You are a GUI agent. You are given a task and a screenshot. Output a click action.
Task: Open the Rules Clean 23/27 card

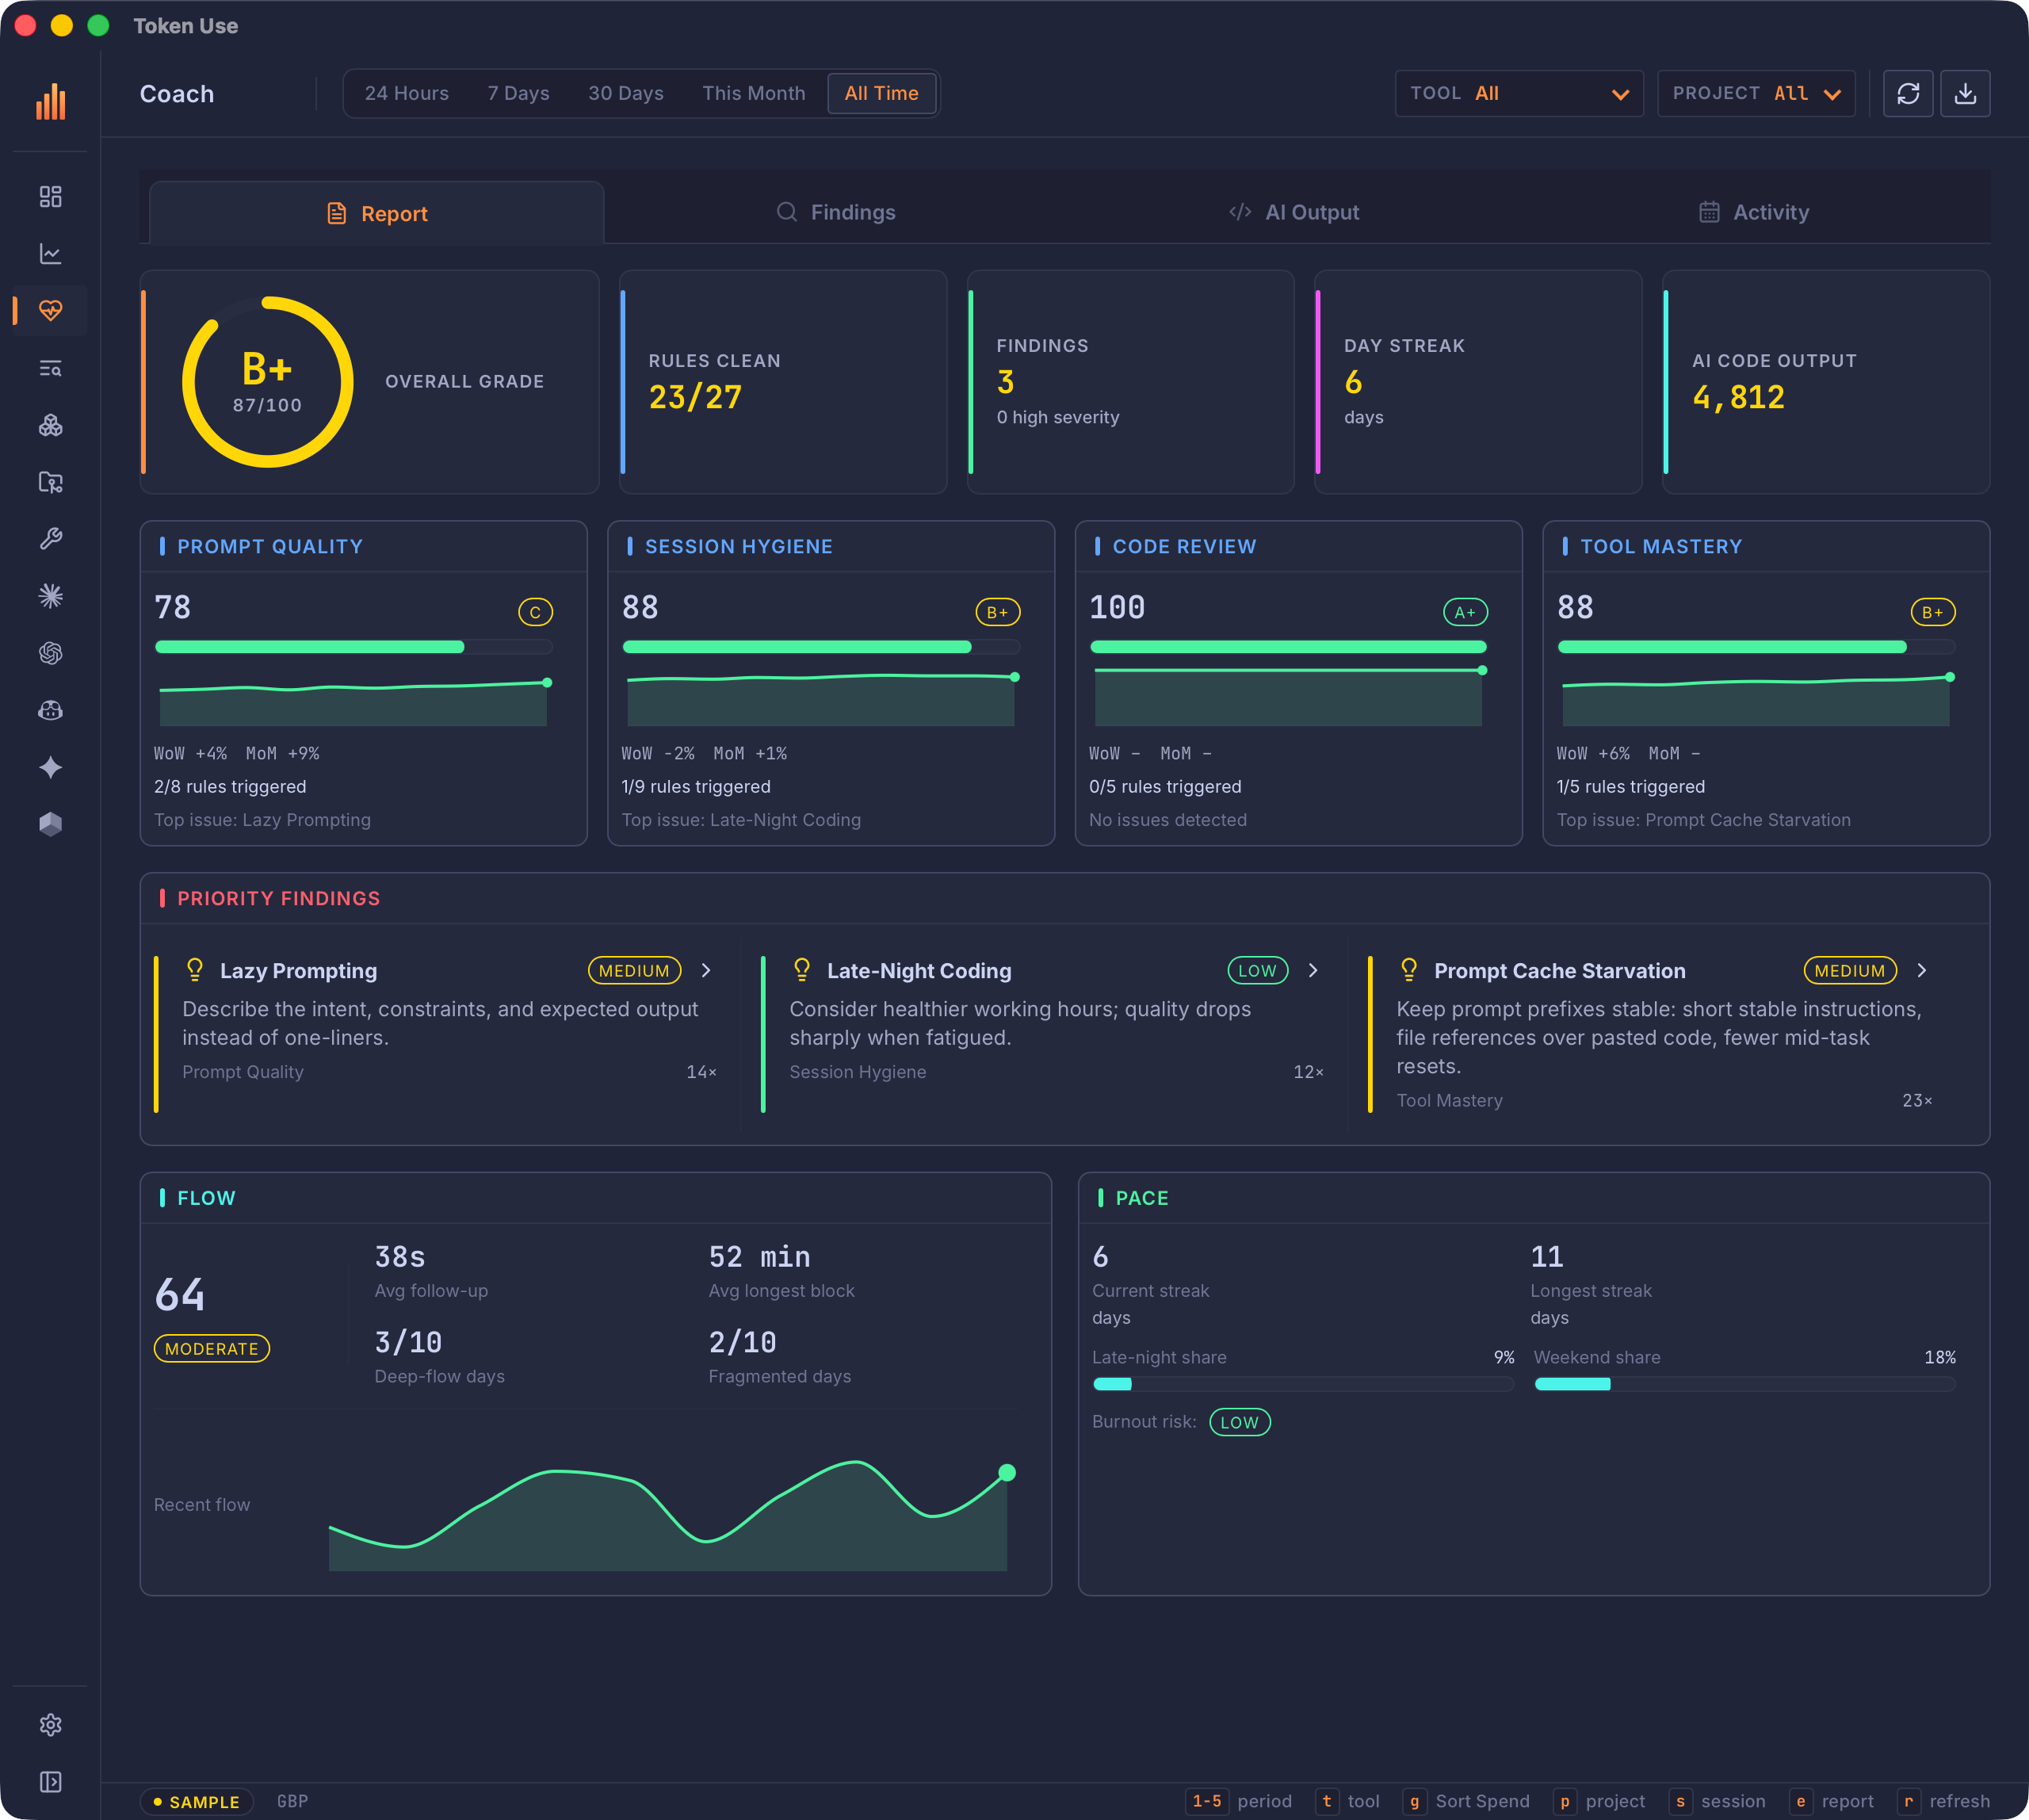click(783, 381)
